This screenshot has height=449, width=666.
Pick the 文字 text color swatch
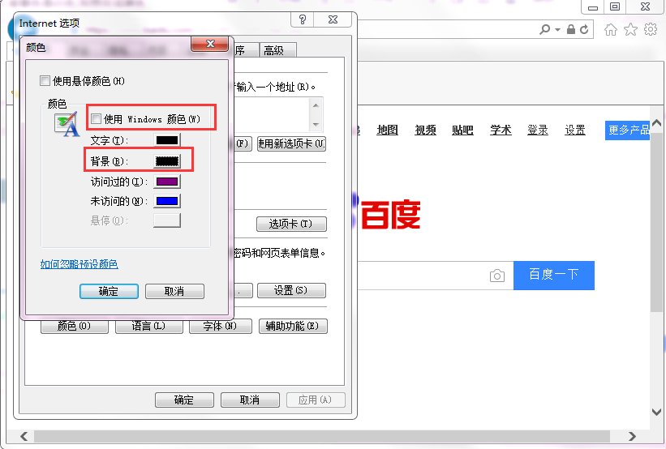[167, 140]
